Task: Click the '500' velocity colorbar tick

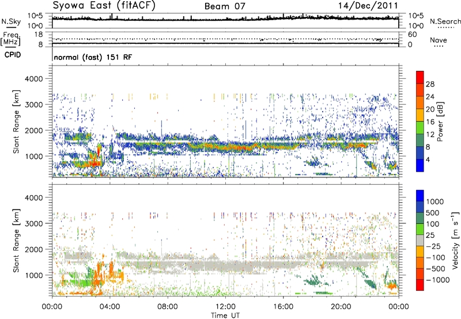Action: 433,213
